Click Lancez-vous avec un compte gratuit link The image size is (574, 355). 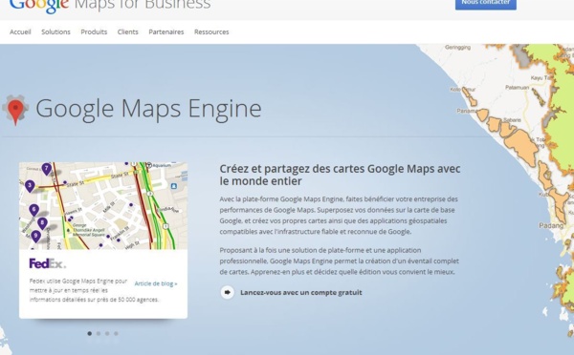[301, 293]
